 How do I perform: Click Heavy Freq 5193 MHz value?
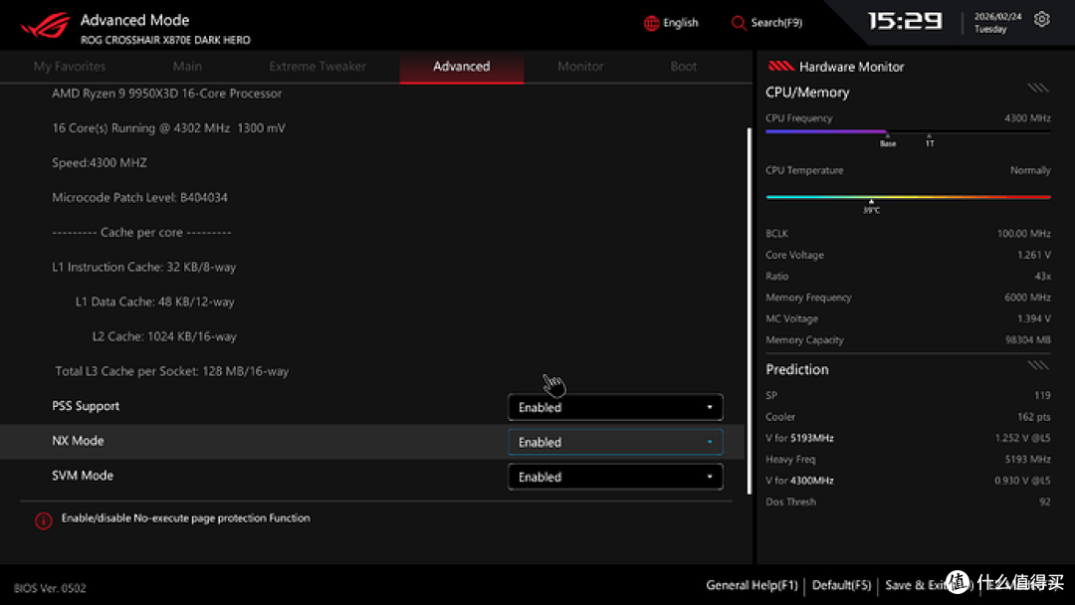tap(1027, 459)
